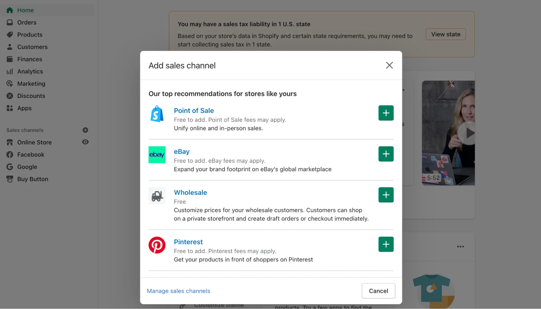The image size is (541, 309).
Task: Close the Add sales channel dialog
Action: (x=389, y=65)
